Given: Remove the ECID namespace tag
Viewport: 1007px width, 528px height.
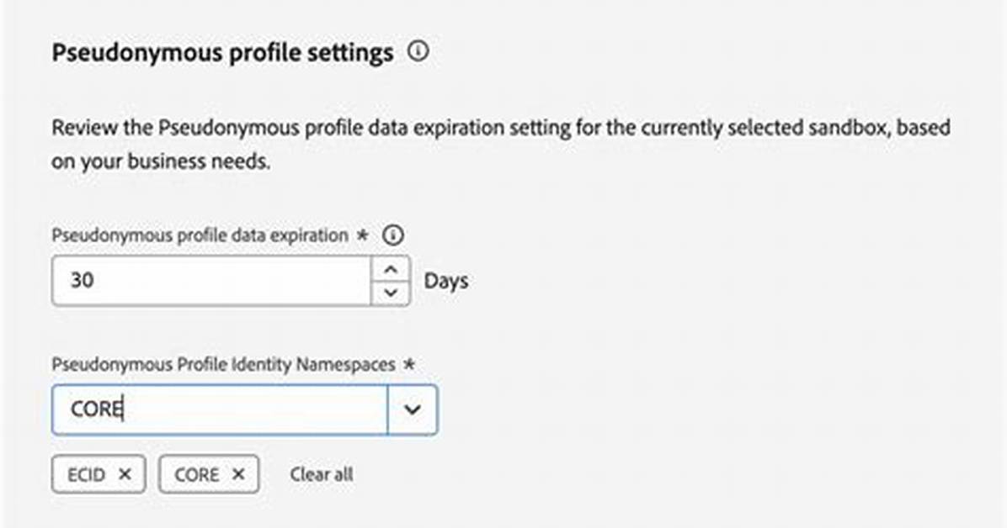Looking at the screenshot, I should coord(125,474).
